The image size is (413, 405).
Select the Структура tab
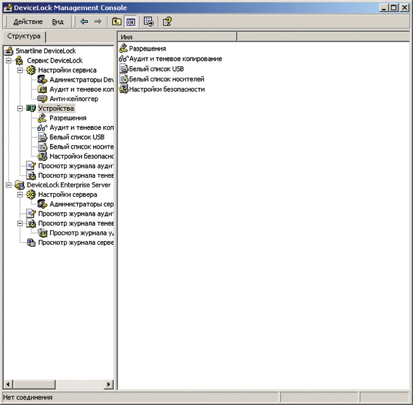point(24,36)
